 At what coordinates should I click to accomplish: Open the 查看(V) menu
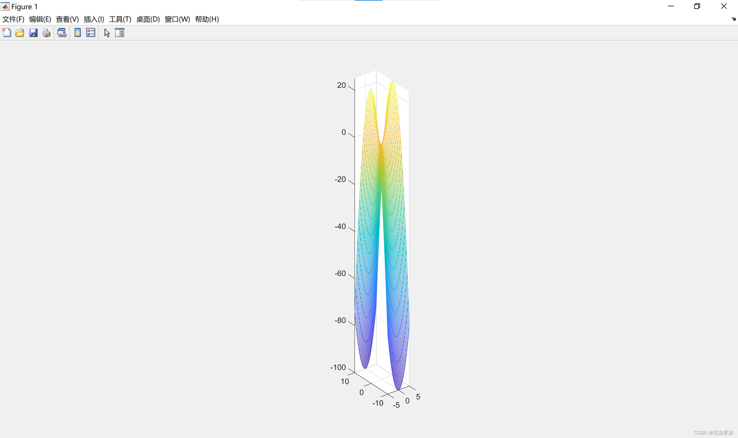pos(67,19)
